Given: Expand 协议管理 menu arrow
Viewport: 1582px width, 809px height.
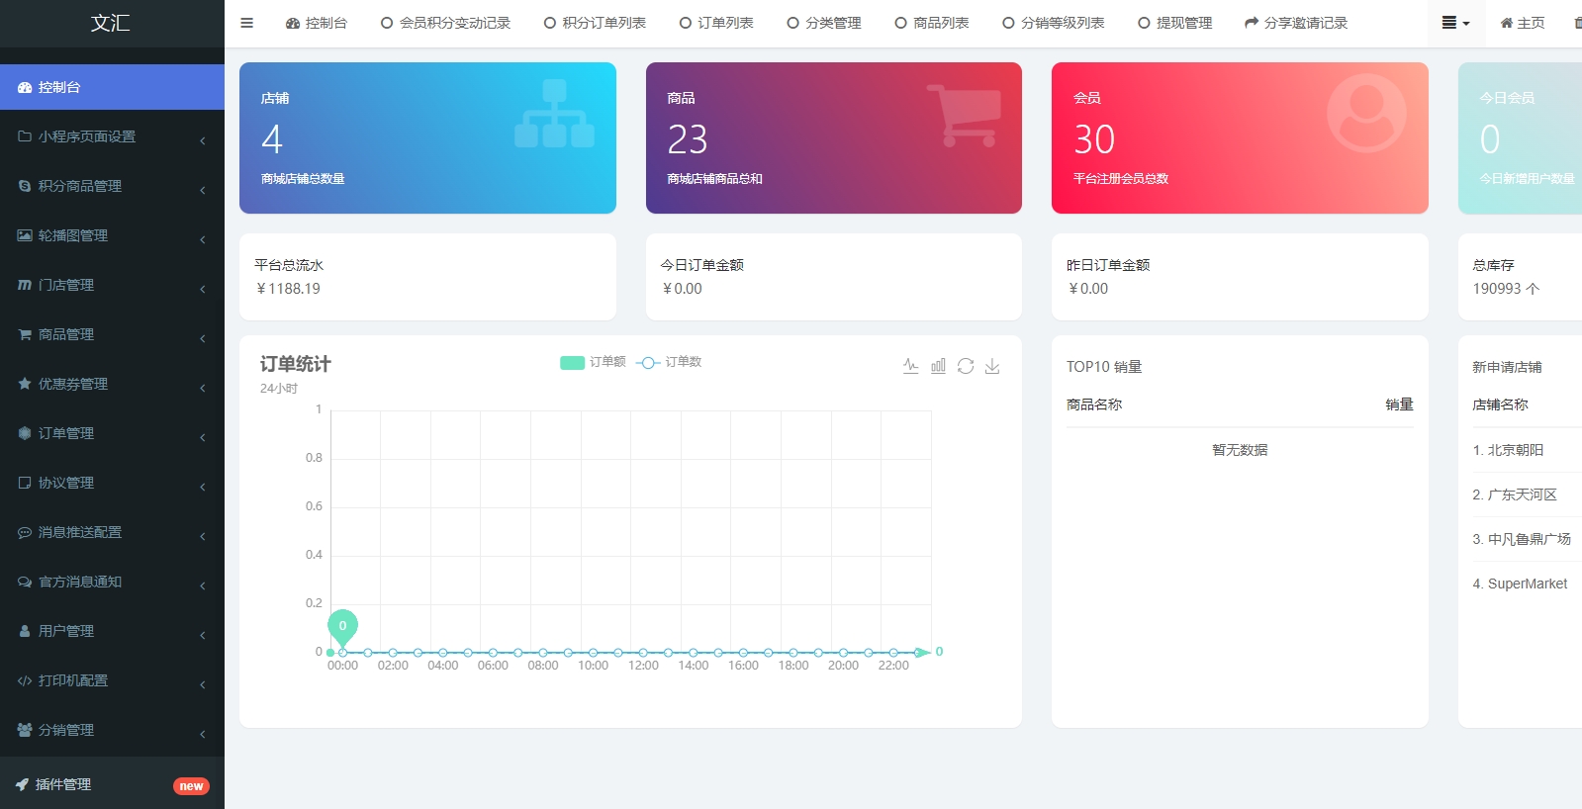Looking at the screenshot, I should pyautogui.click(x=202, y=487).
